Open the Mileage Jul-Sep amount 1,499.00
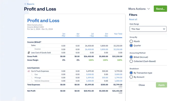This screenshot has width=190, height=101. pyautogui.click(x=90, y=78)
